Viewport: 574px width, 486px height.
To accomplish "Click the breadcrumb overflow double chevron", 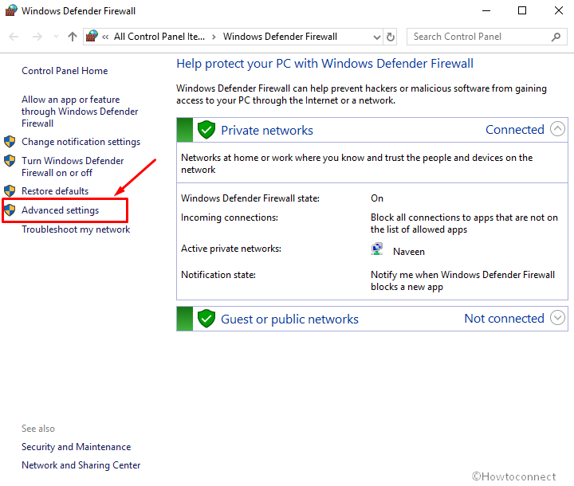I will click(105, 37).
